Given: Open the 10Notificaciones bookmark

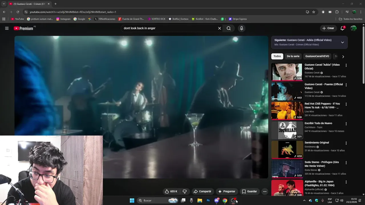Looking at the screenshot, I should pos(105,19).
